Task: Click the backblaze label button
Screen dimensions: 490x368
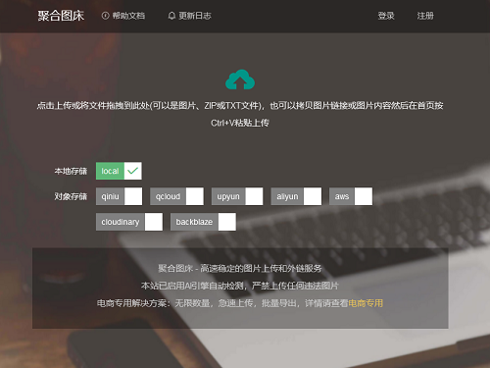Action: 194,222
